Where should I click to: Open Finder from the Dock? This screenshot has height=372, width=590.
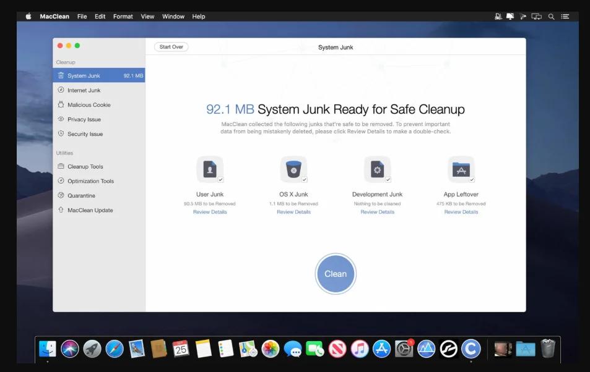(48, 349)
